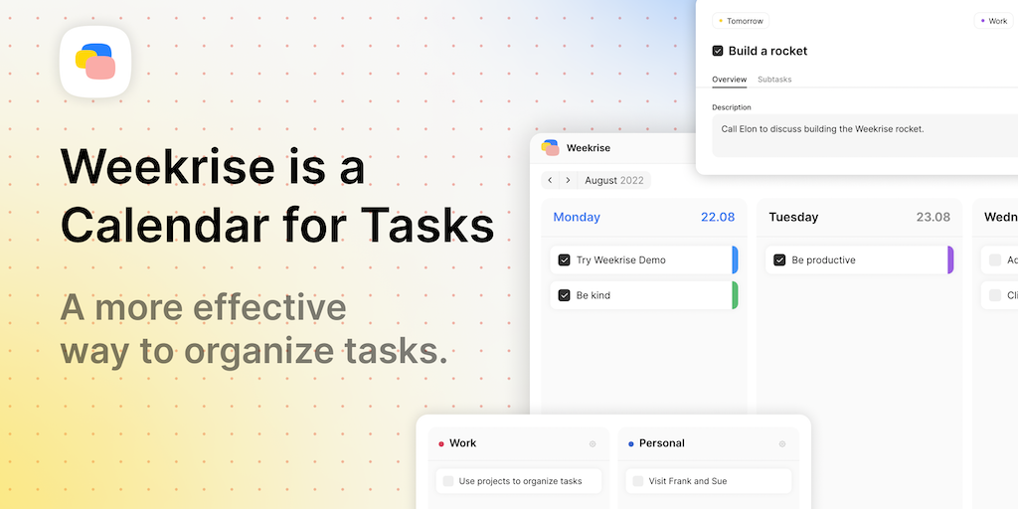Click the Build a rocket task title
The width and height of the screenshot is (1018, 509).
tap(768, 51)
